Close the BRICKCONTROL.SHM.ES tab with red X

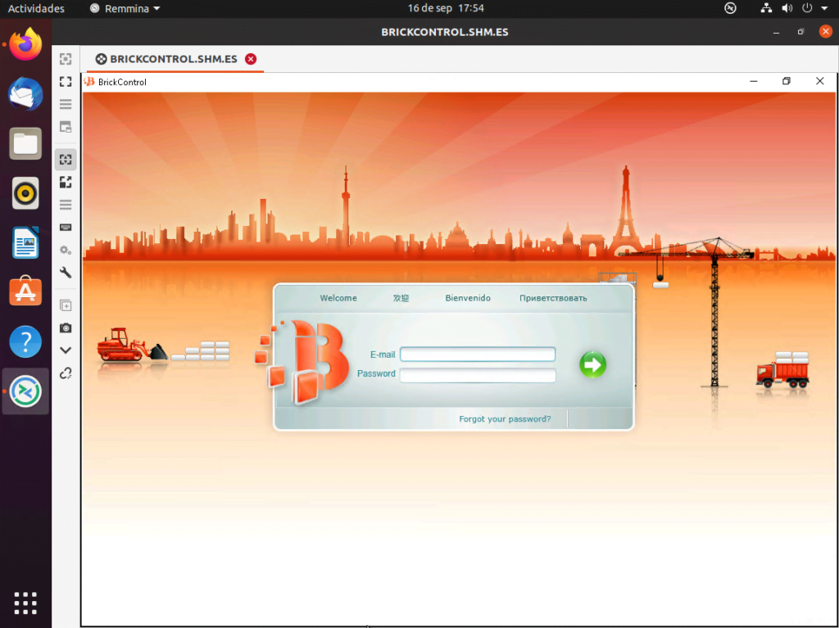coord(251,59)
